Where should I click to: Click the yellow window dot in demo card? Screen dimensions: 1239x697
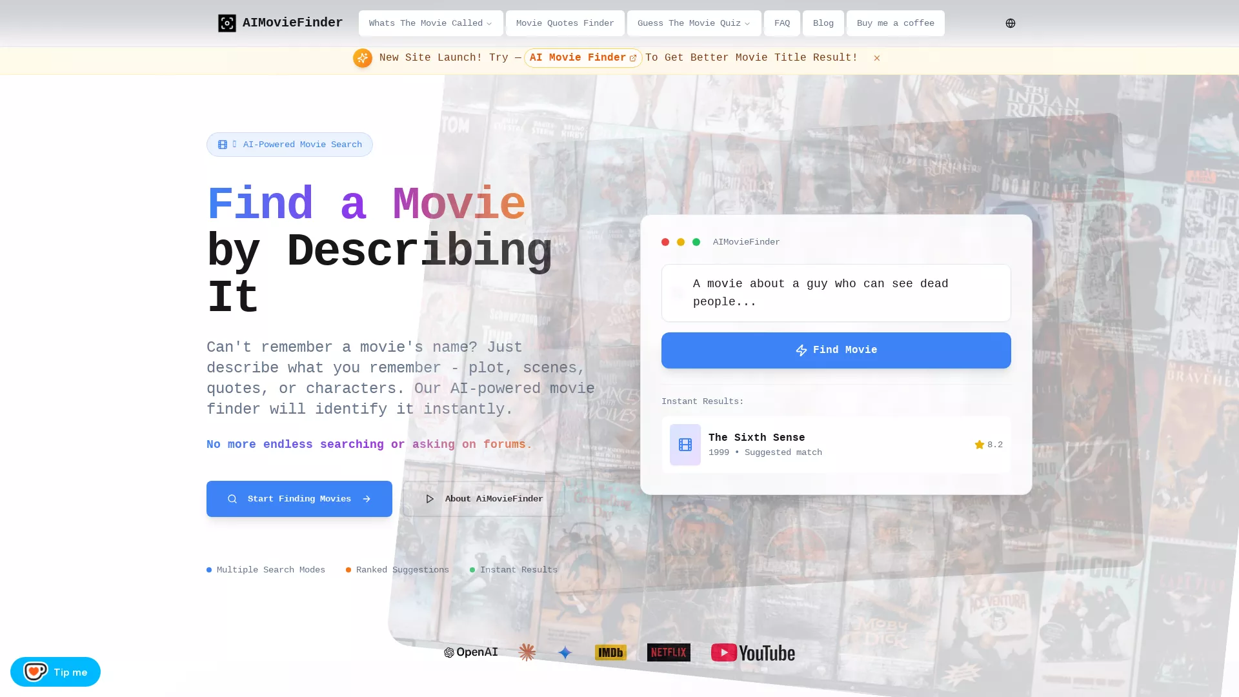(681, 242)
